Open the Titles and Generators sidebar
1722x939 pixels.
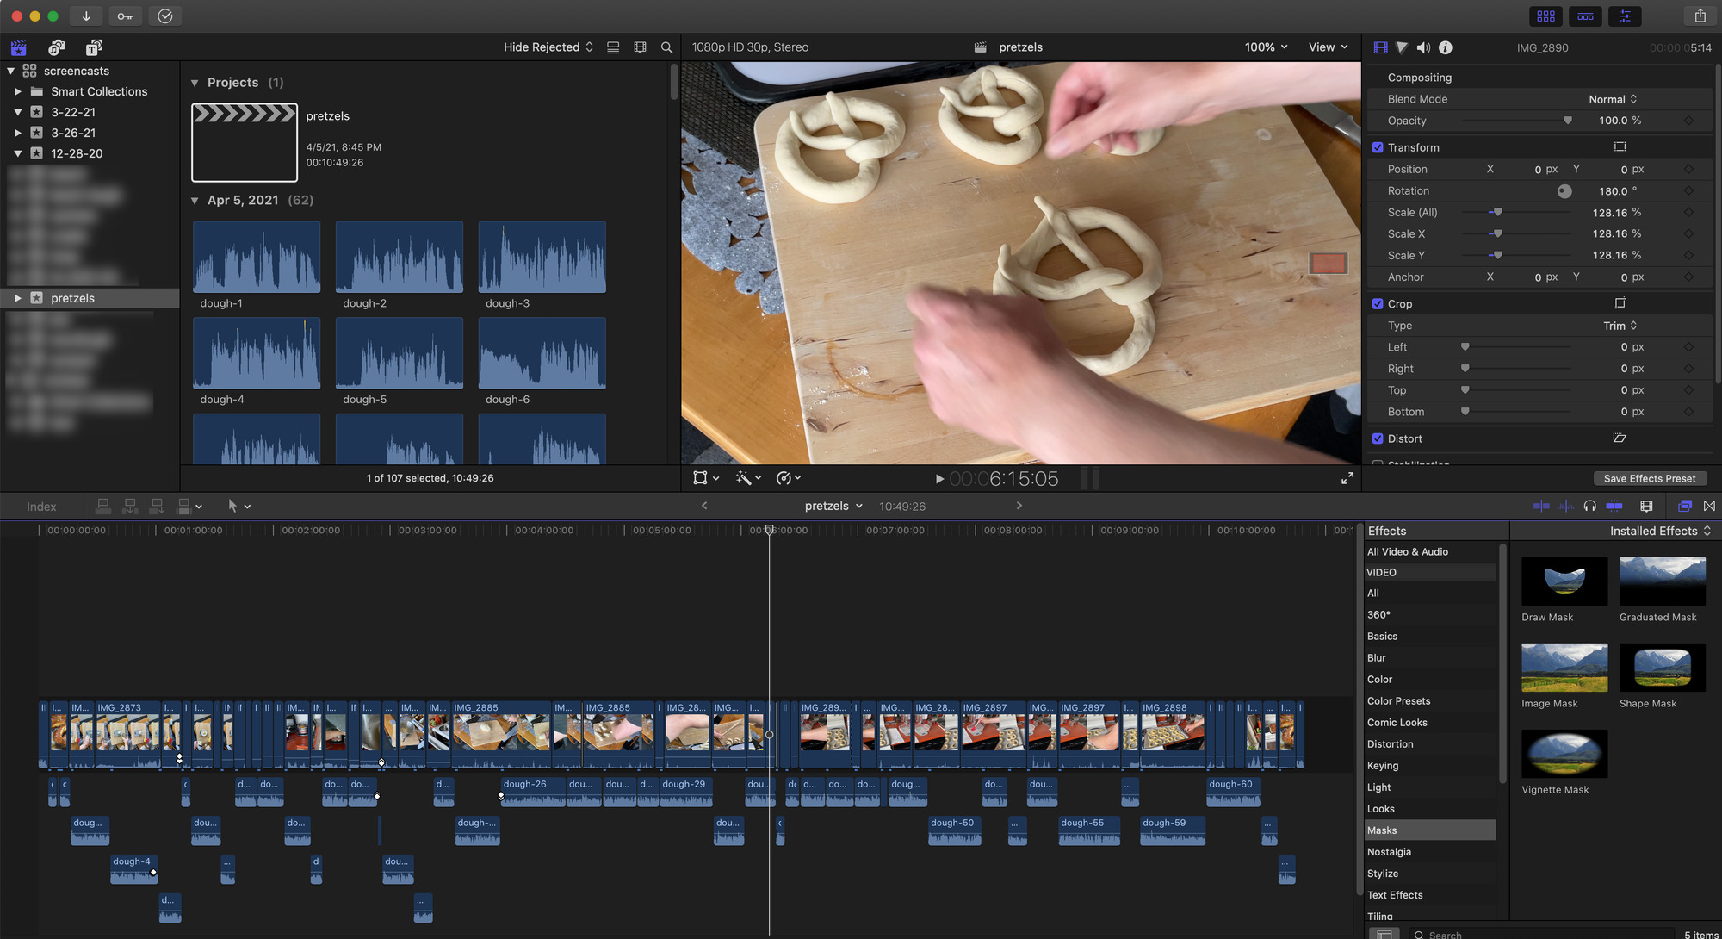click(x=94, y=47)
